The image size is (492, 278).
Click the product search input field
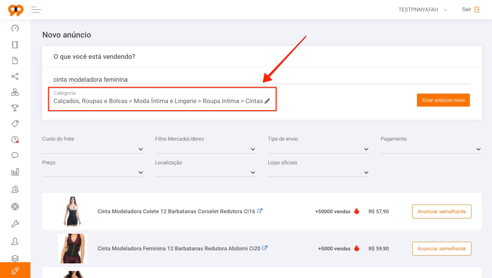(262, 79)
